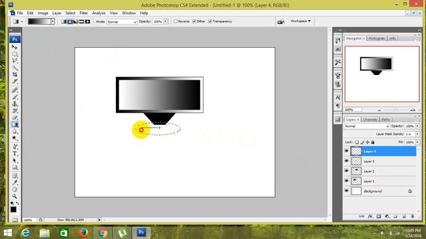Select the Brush tool
This screenshot has width=426, height=239.
(15, 97)
